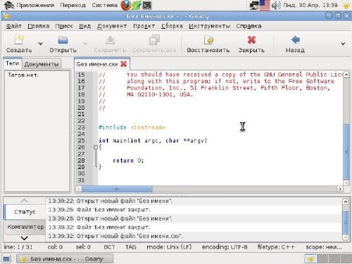
Task: Switch to the Документы sidebar tab
Action: (x=42, y=64)
